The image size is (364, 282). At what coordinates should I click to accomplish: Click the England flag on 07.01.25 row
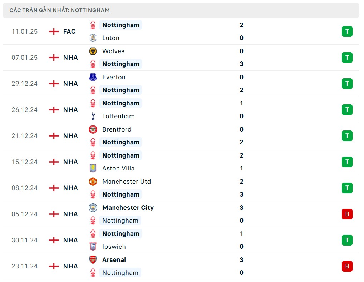coord(54,58)
